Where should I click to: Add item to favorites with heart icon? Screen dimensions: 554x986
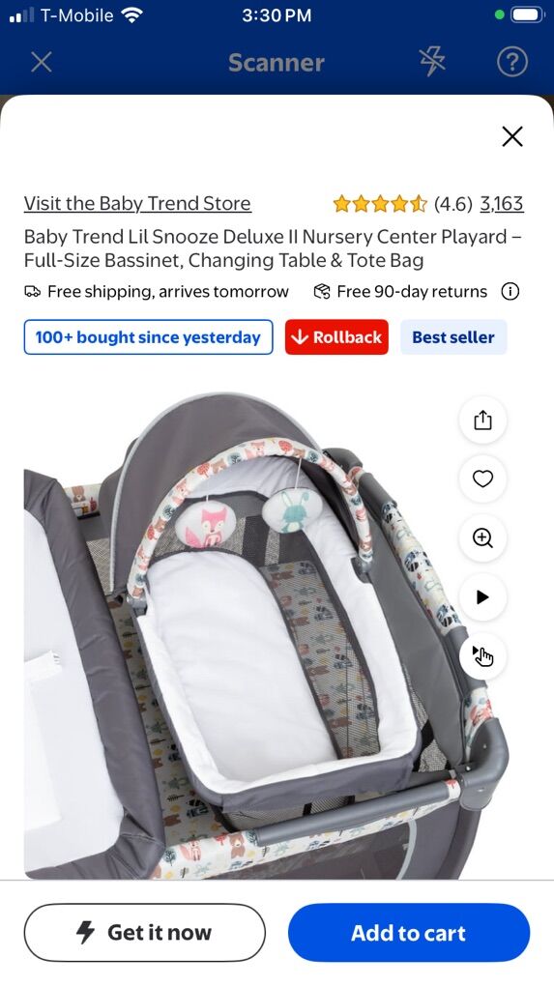(x=482, y=478)
